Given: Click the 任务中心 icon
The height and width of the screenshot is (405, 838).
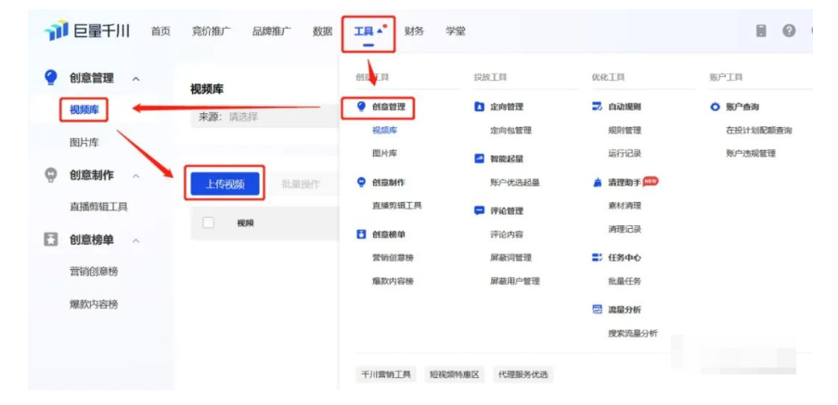Looking at the screenshot, I should pos(597,258).
